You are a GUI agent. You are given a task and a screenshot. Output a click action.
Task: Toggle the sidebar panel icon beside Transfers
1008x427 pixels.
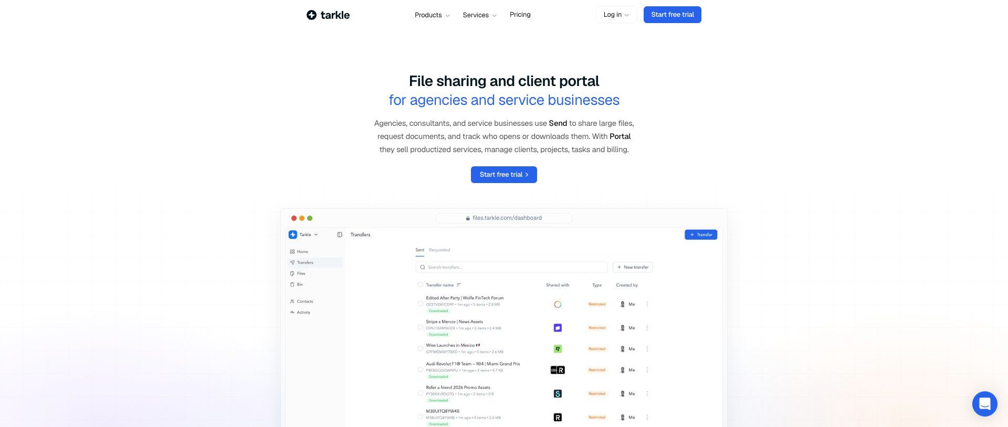point(340,235)
